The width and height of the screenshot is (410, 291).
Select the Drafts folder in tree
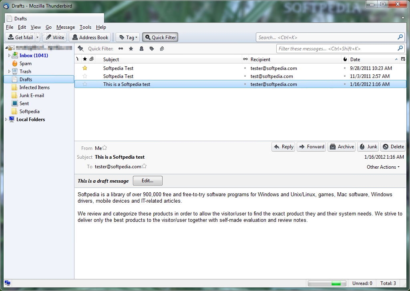39,79
